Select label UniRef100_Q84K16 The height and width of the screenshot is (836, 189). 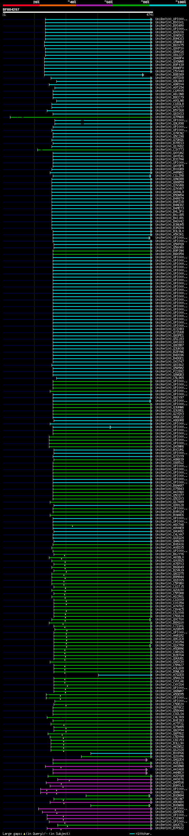169,52
